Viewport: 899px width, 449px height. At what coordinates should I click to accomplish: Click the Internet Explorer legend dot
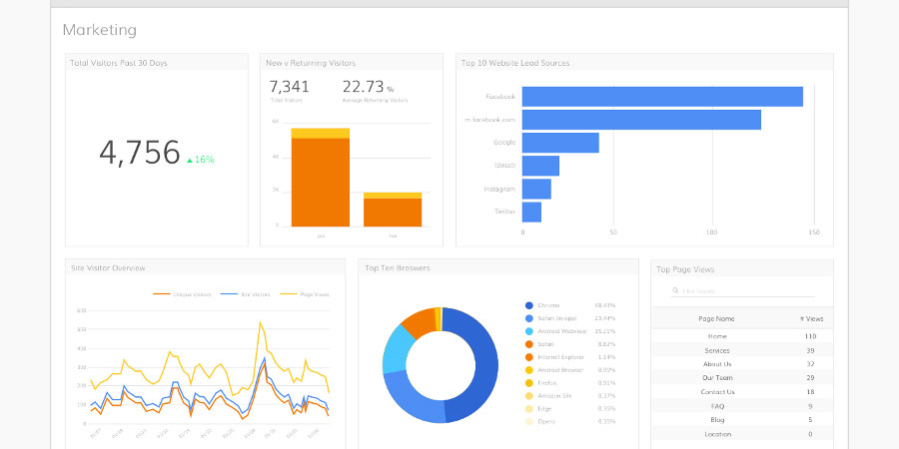(x=528, y=356)
